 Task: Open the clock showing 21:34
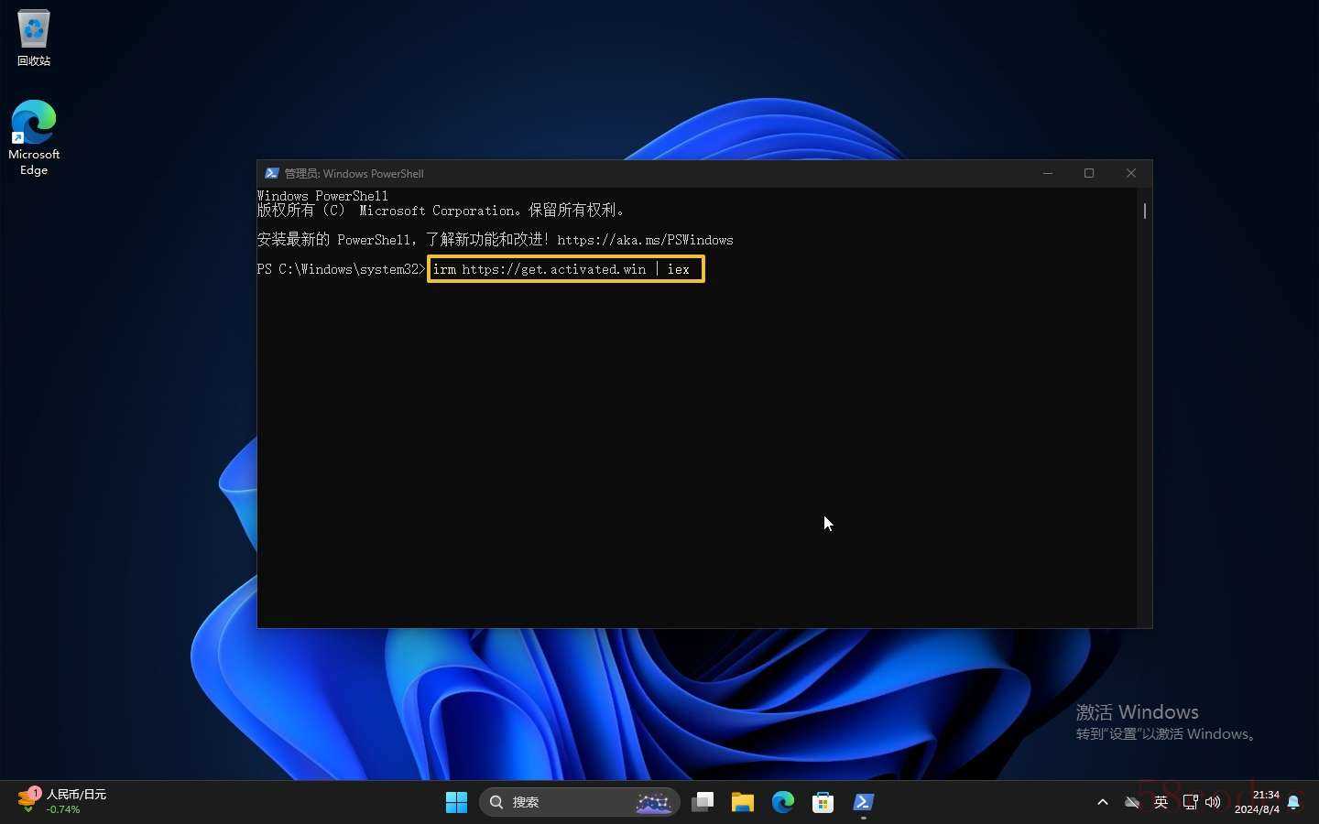tap(1257, 802)
